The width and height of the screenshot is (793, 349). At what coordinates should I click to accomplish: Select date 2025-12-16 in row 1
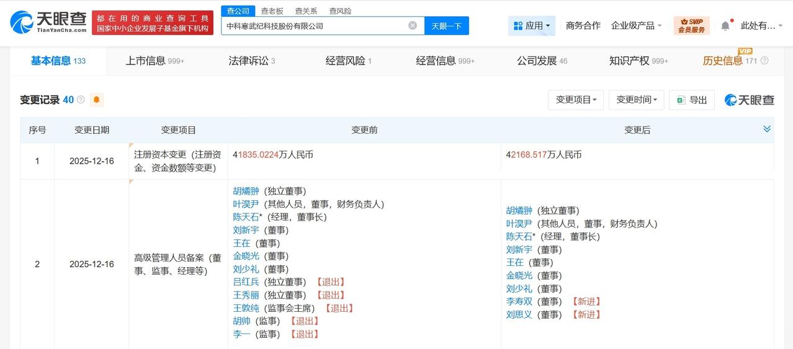(x=92, y=161)
